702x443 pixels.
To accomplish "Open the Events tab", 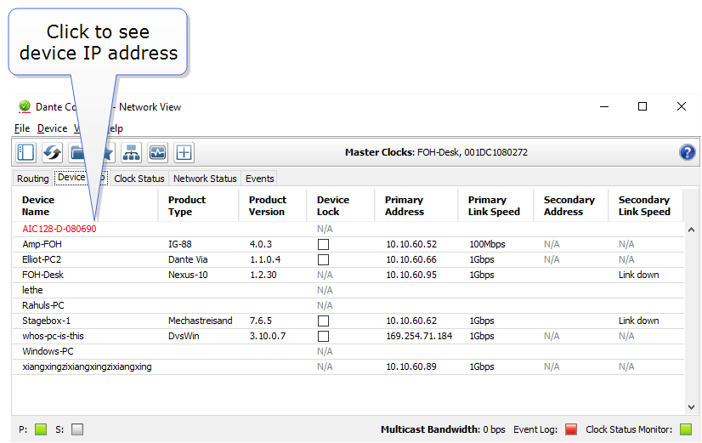I will [259, 179].
